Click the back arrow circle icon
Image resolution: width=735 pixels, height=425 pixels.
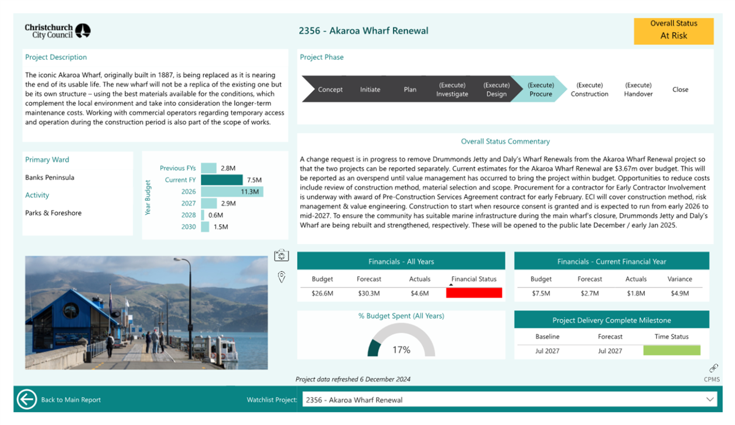pos(27,399)
